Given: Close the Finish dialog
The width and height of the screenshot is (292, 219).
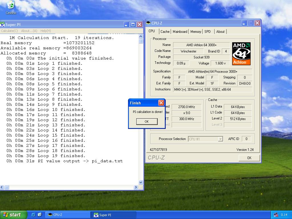Looking at the screenshot, I should [161, 103].
